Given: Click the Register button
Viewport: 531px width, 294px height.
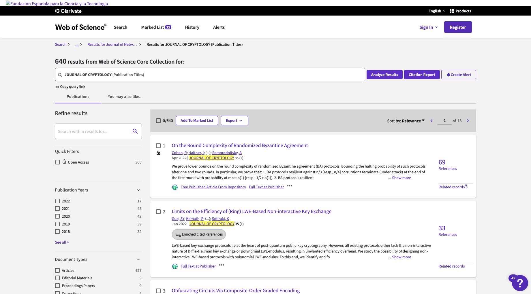Looking at the screenshot, I should tap(458, 27).
